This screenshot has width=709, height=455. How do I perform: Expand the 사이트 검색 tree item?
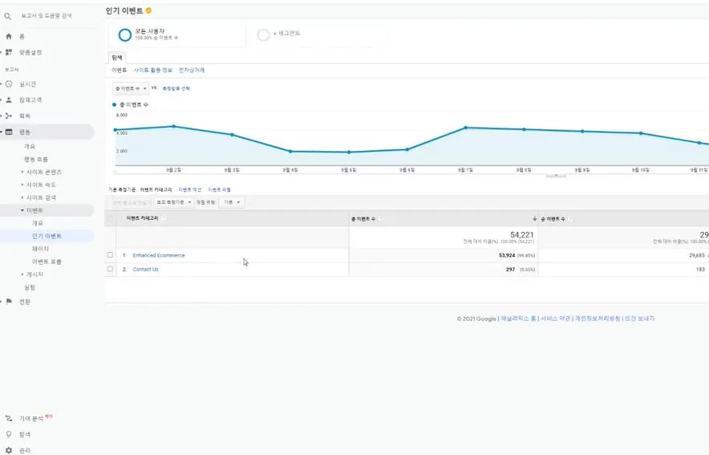point(22,197)
